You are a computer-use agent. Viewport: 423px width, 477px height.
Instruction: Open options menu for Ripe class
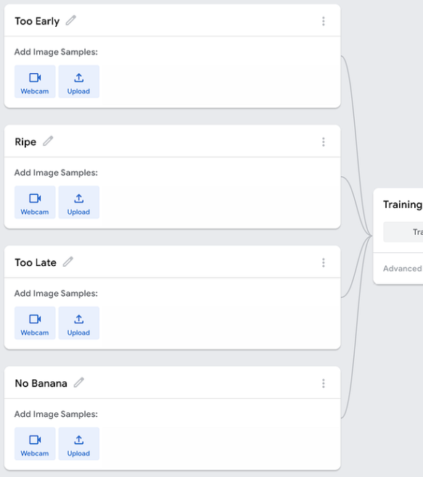coord(324,142)
